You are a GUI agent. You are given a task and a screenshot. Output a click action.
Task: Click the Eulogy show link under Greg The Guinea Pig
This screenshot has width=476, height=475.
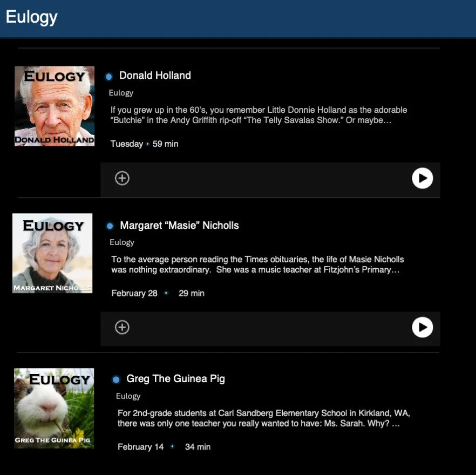pos(128,396)
